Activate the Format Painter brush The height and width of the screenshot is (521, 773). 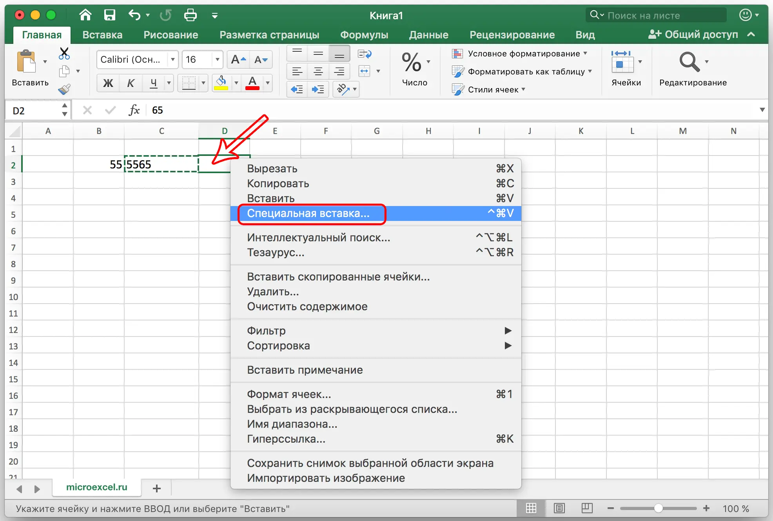pyautogui.click(x=64, y=89)
